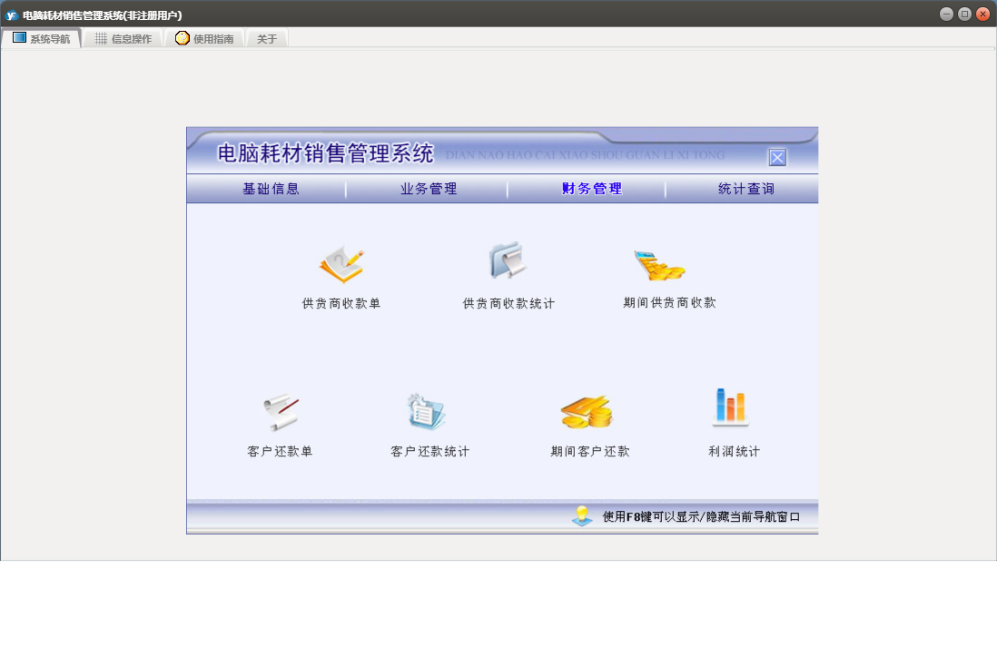Close the navigation panel with X button

(x=777, y=158)
